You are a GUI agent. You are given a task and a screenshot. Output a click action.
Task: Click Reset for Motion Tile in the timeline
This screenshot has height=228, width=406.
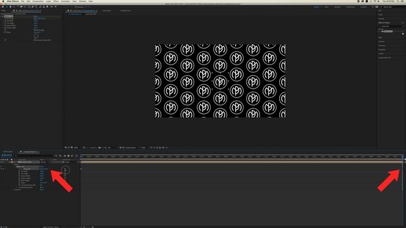(42, 167)
